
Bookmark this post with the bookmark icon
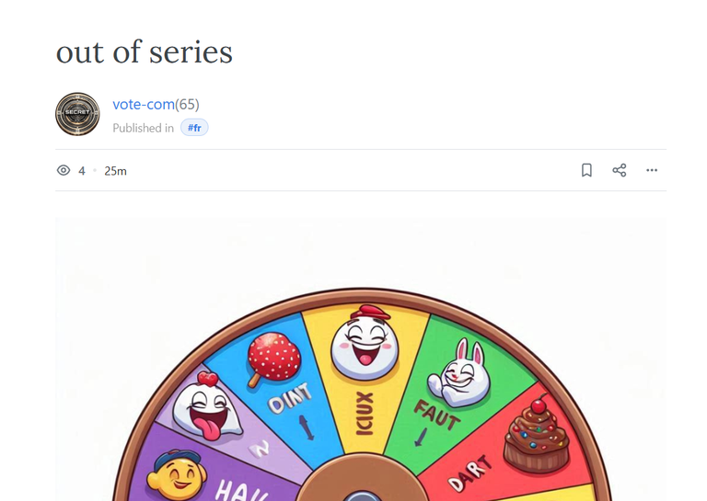coord(586,170)
